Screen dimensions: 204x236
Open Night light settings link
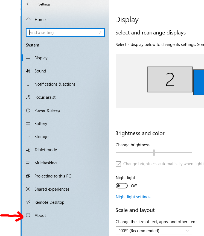pos(133,197)
